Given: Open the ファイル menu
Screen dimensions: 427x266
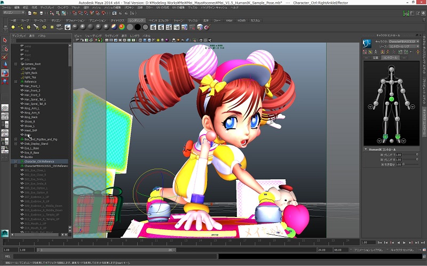Looking at the screenshot, I should click(6, 7).
